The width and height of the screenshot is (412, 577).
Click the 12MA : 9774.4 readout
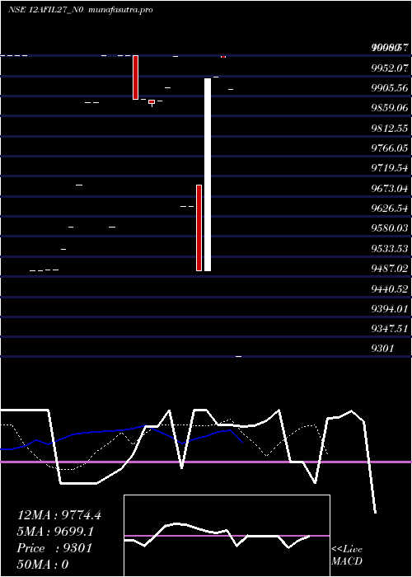pyautogui.click(x=59, y=515)
